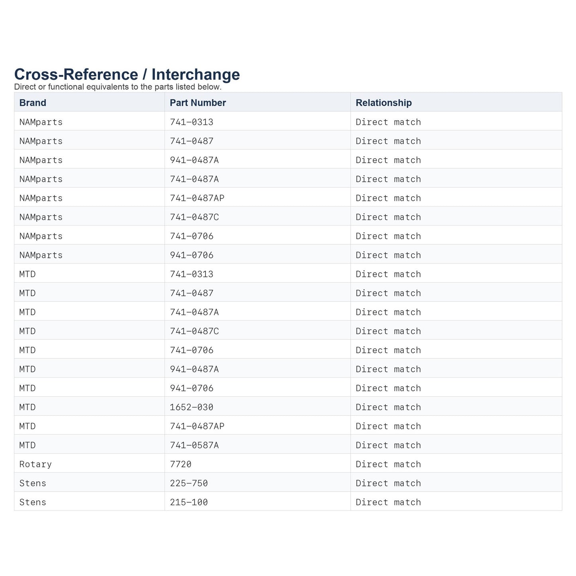Select MTD part number 941-0487A

click(x=194, y=369)
